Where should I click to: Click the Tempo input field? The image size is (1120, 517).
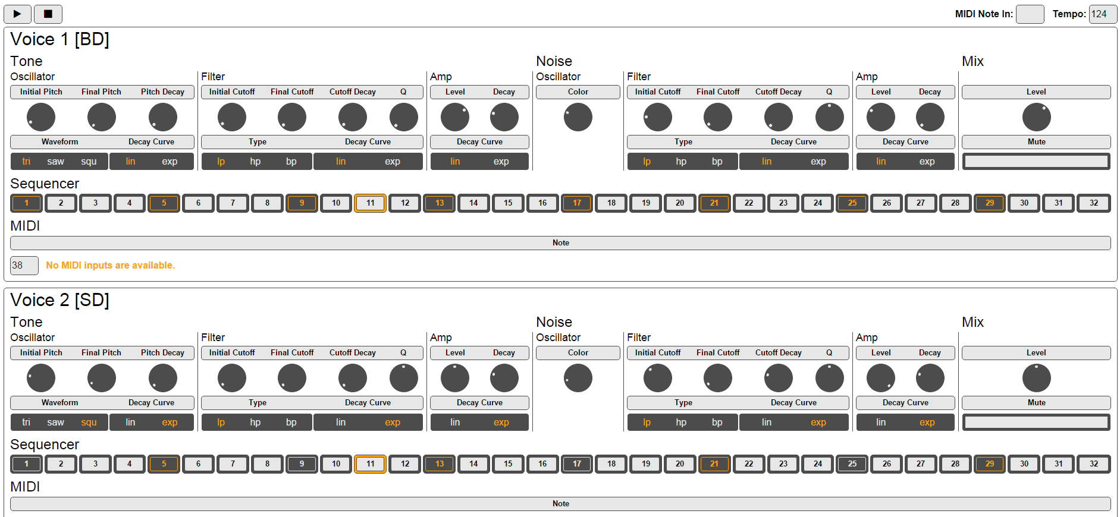1102,14
